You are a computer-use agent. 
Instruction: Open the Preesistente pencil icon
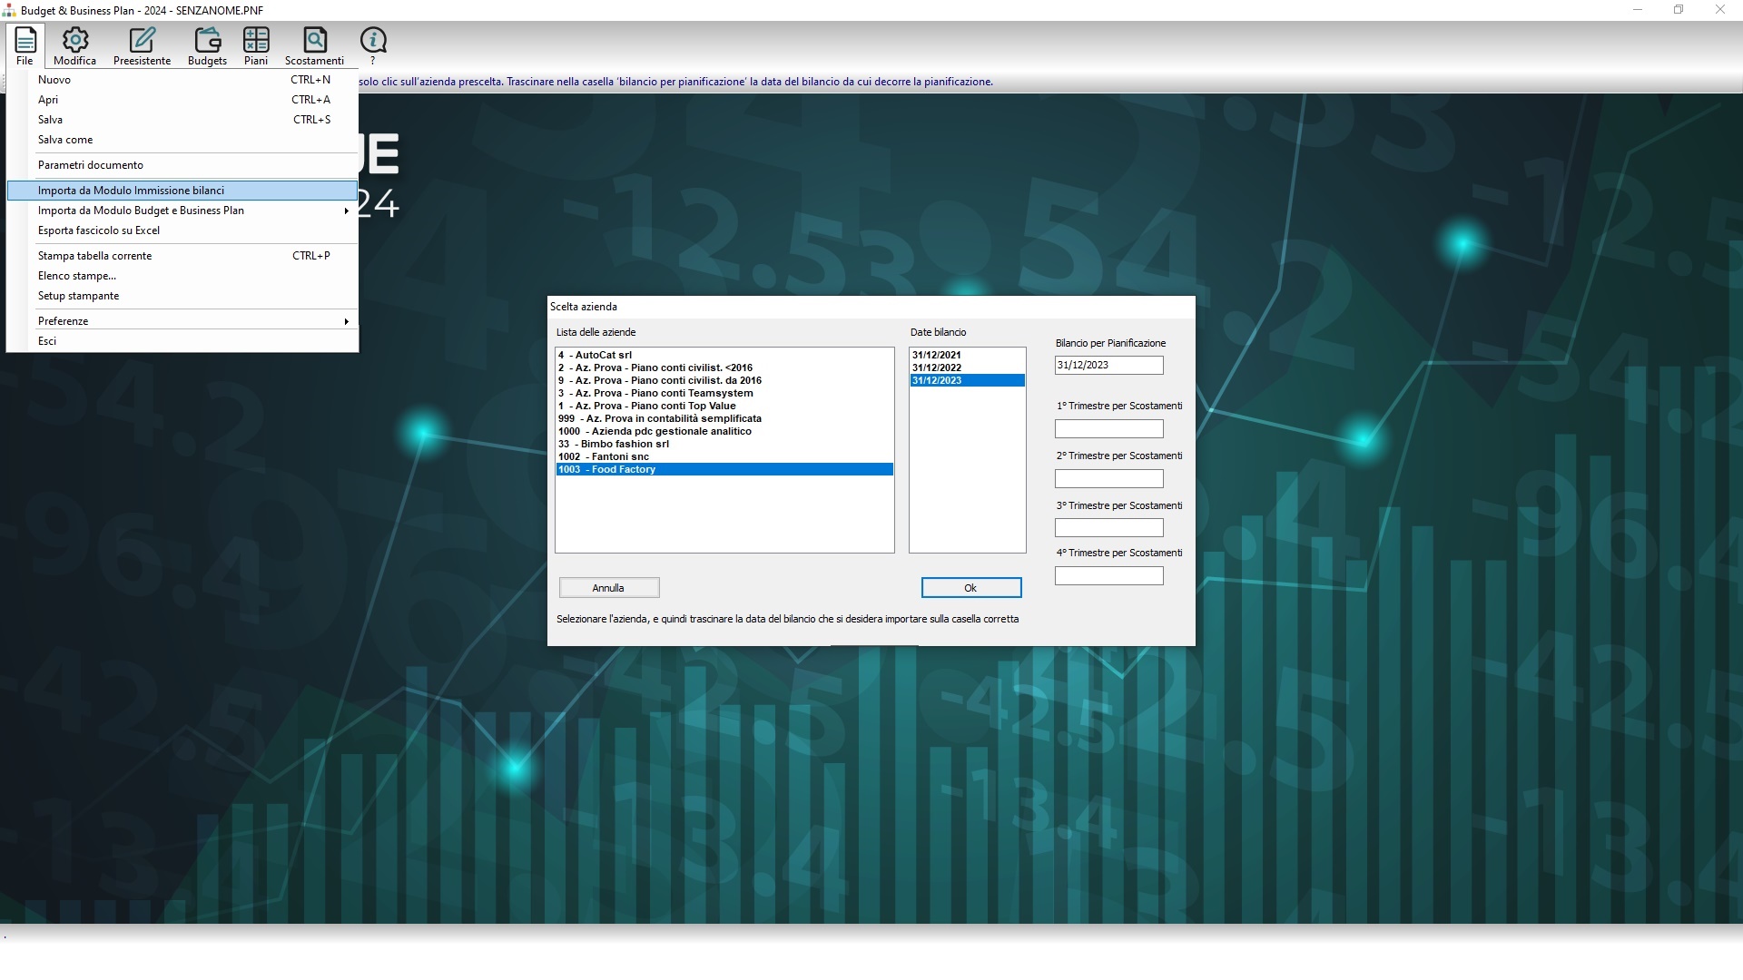(142, 46)
